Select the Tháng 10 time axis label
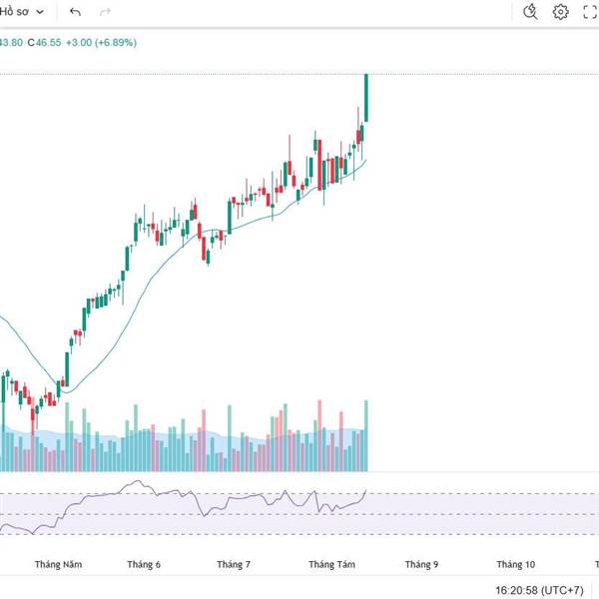The height and width of the screenshot is (599, 599). (516, 564)
